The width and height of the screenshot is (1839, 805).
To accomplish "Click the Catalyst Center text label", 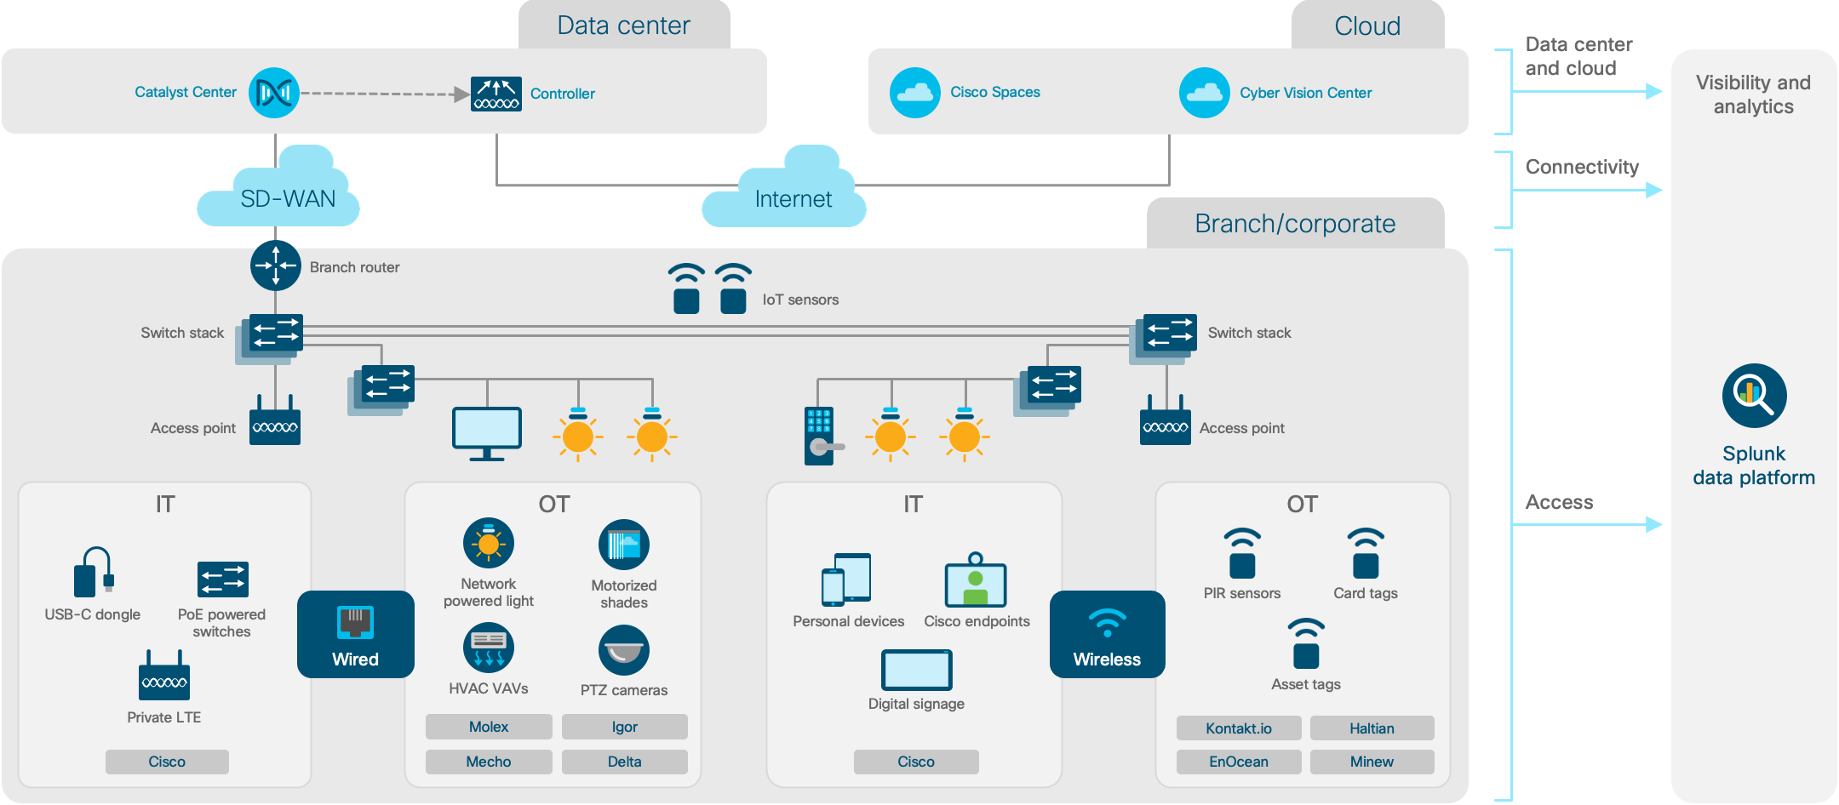I will point(186,92).
